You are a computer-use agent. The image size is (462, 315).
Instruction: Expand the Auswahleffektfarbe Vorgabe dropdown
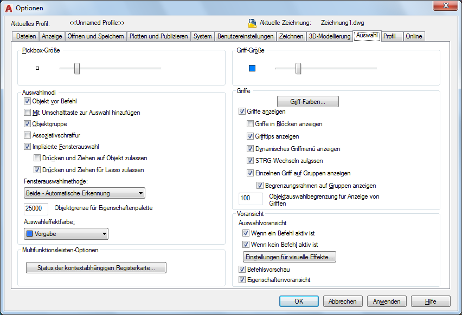(x=66, y=234)
